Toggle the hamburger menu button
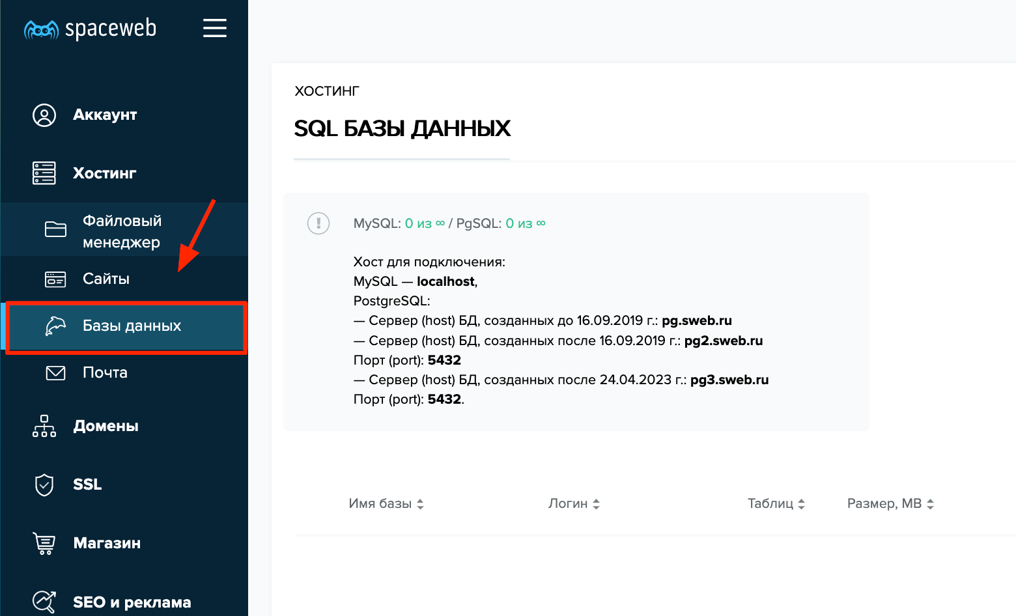Image resolution: width=1016 pixels, height=616 pixels. 215,28
